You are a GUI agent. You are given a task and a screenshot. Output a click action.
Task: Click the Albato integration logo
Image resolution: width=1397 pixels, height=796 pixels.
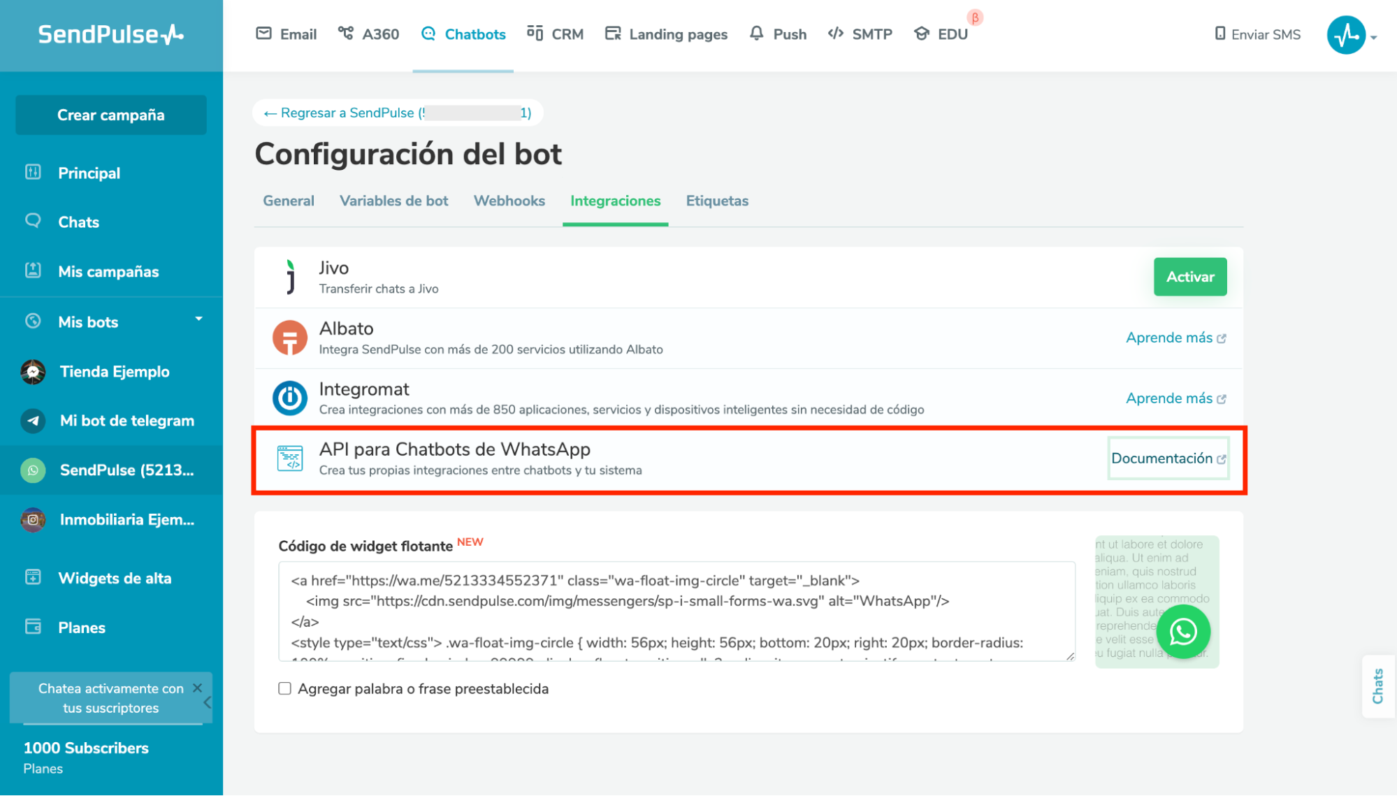coord(290,338)
